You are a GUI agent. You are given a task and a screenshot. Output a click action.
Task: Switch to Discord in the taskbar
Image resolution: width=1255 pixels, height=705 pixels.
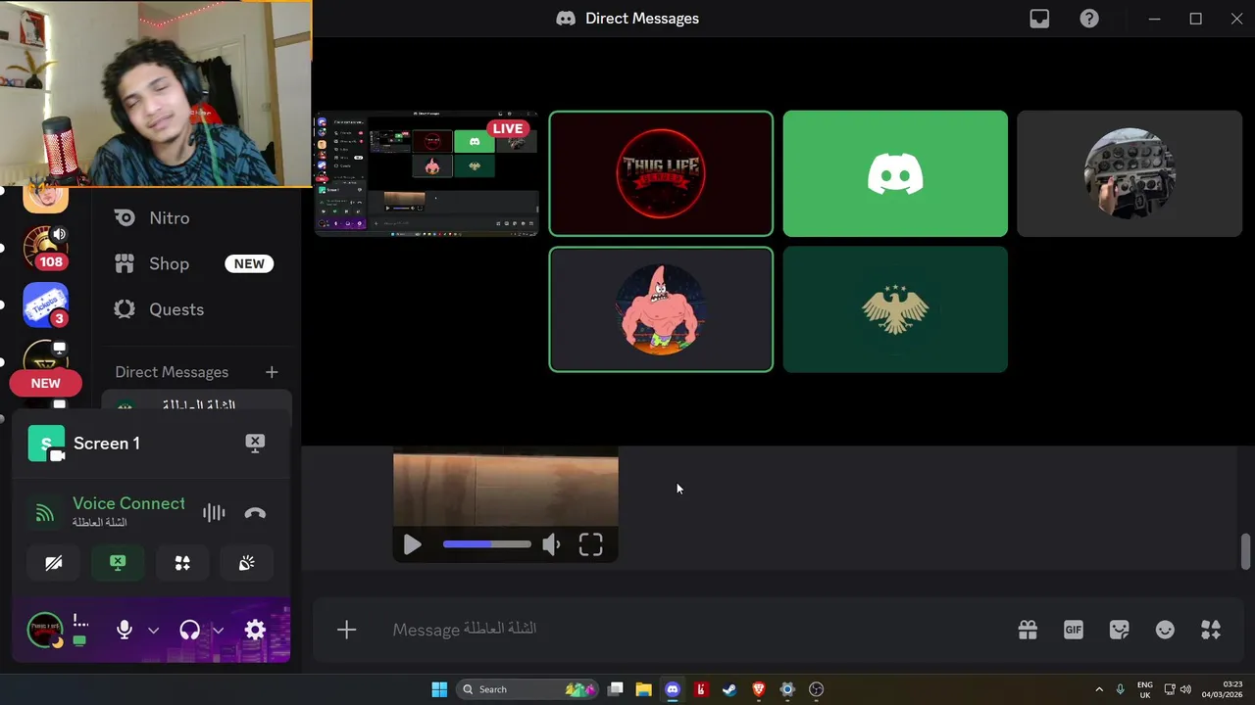pyautogui.click(x=673, y=689)
